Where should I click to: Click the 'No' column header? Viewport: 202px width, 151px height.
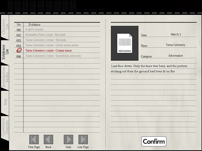tap(19, 25)
